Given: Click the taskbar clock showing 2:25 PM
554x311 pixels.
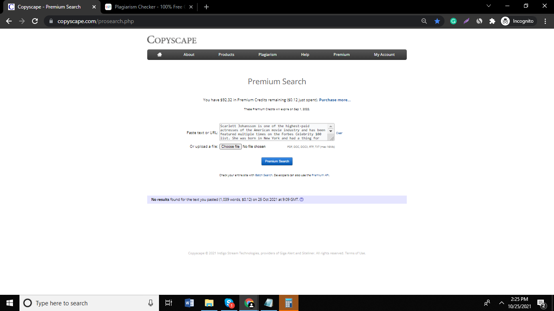Looking at the screenshot, I should [x=519, y=303].
